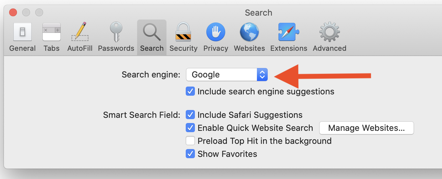The width and height of the screenshot is (442, 179).
Task: Select the Websites globe icon
Action: pos(249,32)
